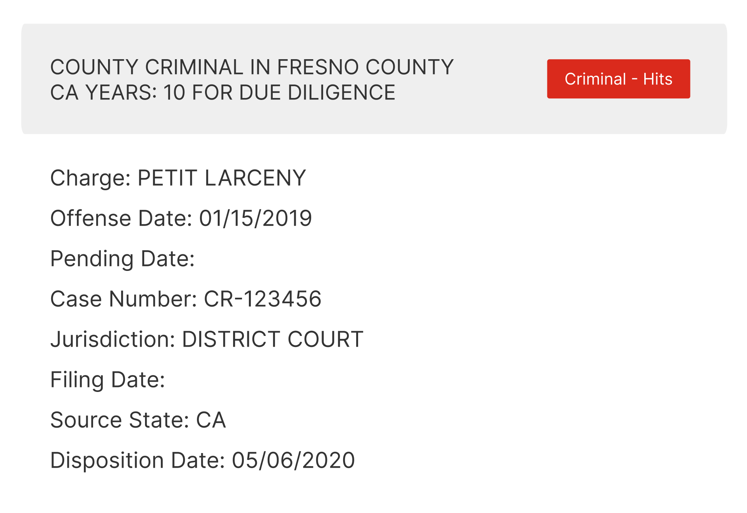Click the Filing Date label
This screenshot has height=513, width=747.
point(108,380)
